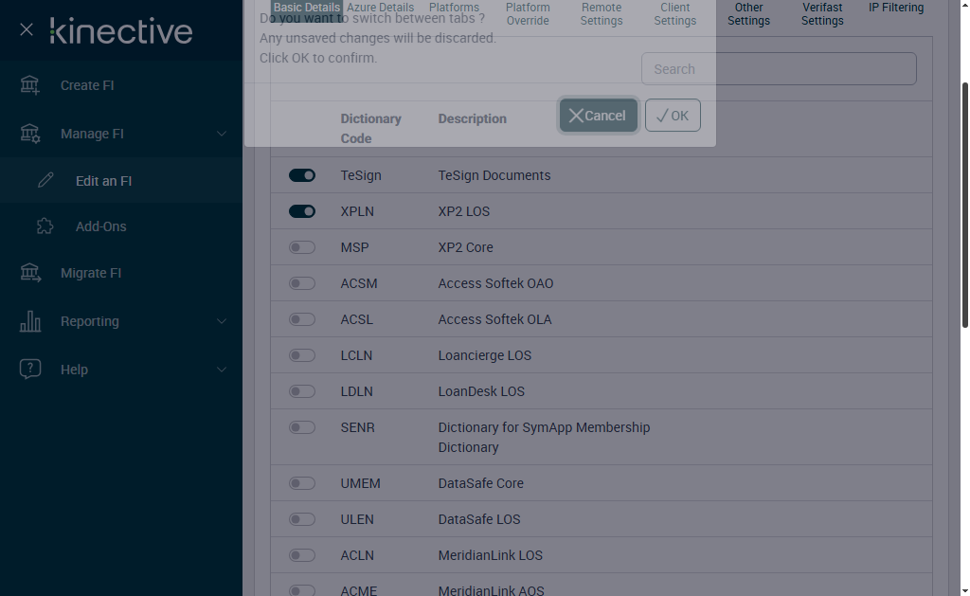Click the TeSign Documents description
Viewport: 970px width, 596px height.
coord(494,175)
